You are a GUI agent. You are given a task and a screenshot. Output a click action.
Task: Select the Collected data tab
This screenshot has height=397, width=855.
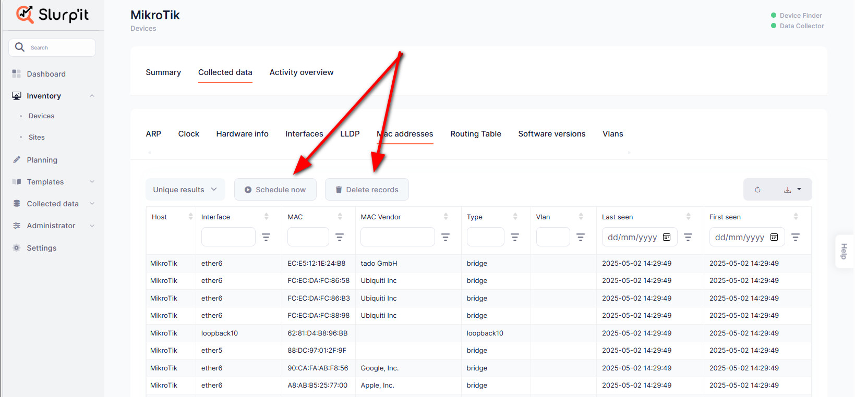(225, 72)
